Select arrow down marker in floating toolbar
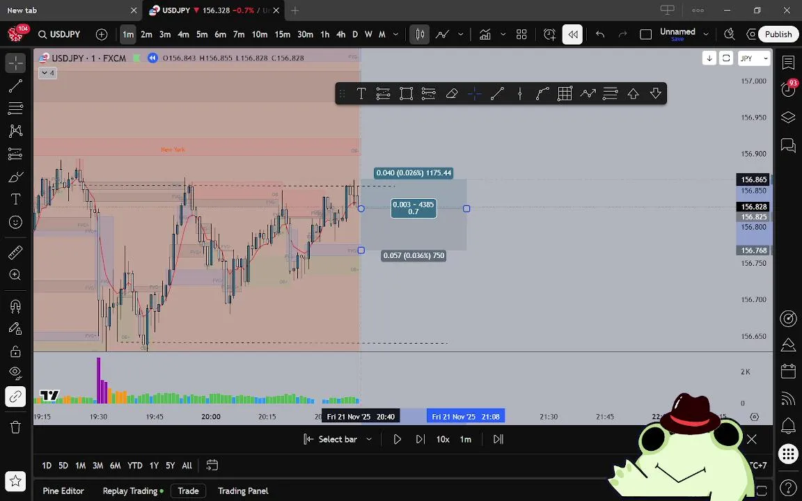802x501 pixels. [656, 93]
